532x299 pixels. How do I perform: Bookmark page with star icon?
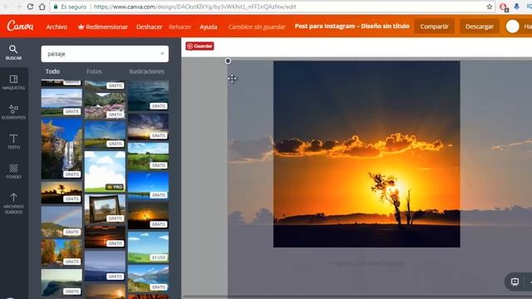coord(490,7)
